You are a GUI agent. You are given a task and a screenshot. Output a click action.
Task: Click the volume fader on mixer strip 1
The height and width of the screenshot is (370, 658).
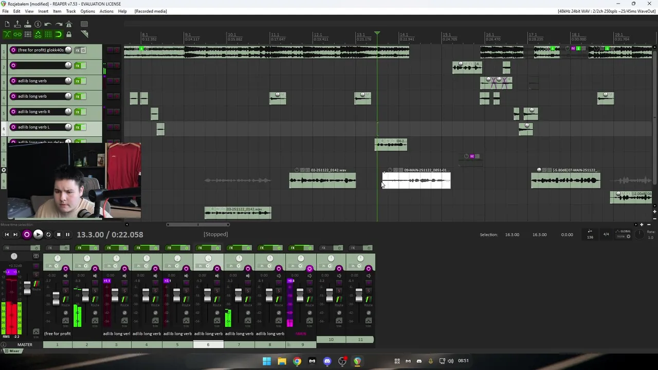tap(56, 299)
